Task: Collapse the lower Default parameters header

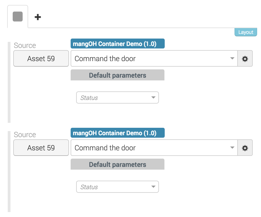Action: (x=118, y=164)
